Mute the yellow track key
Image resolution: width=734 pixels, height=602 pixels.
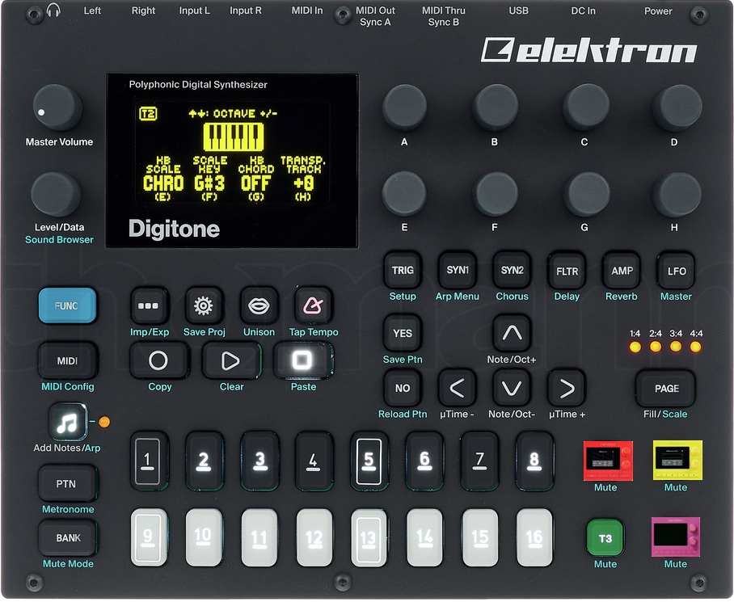tap(677, 461)
